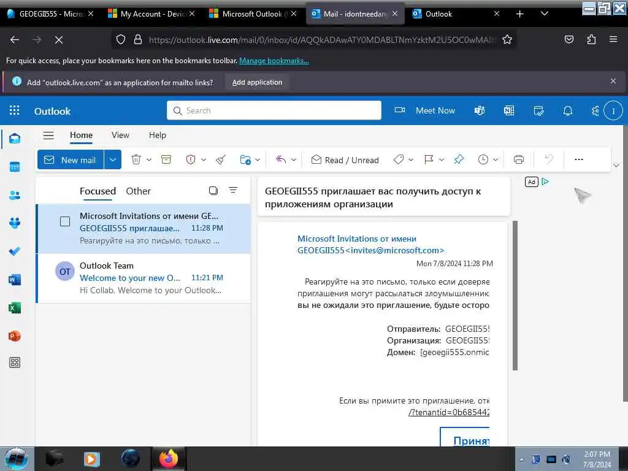The height and width of the screenshot is (471, 628).
Task: Expand the Snooze options dropdown
Action: coord(496,159)
